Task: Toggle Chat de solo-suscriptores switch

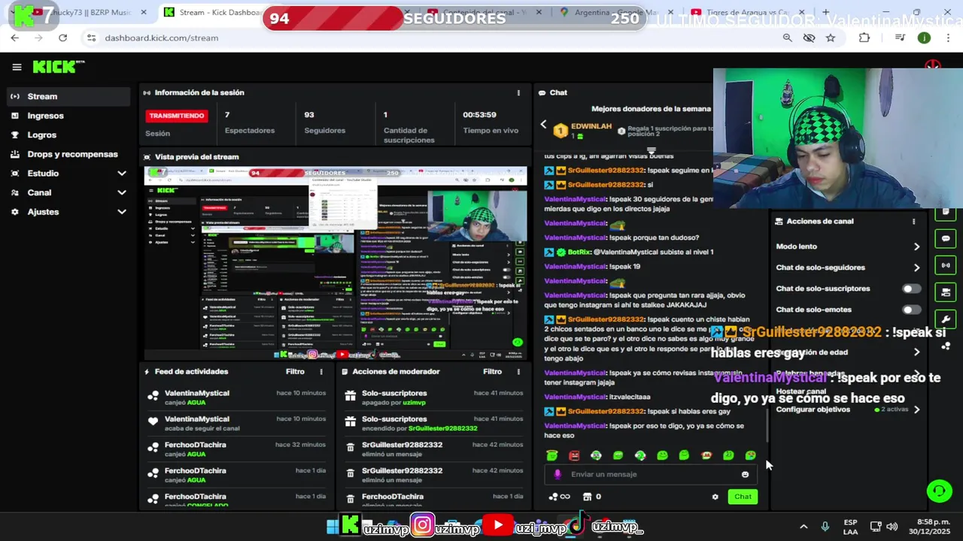Action: pyautogui.click(x=911, y=289)
